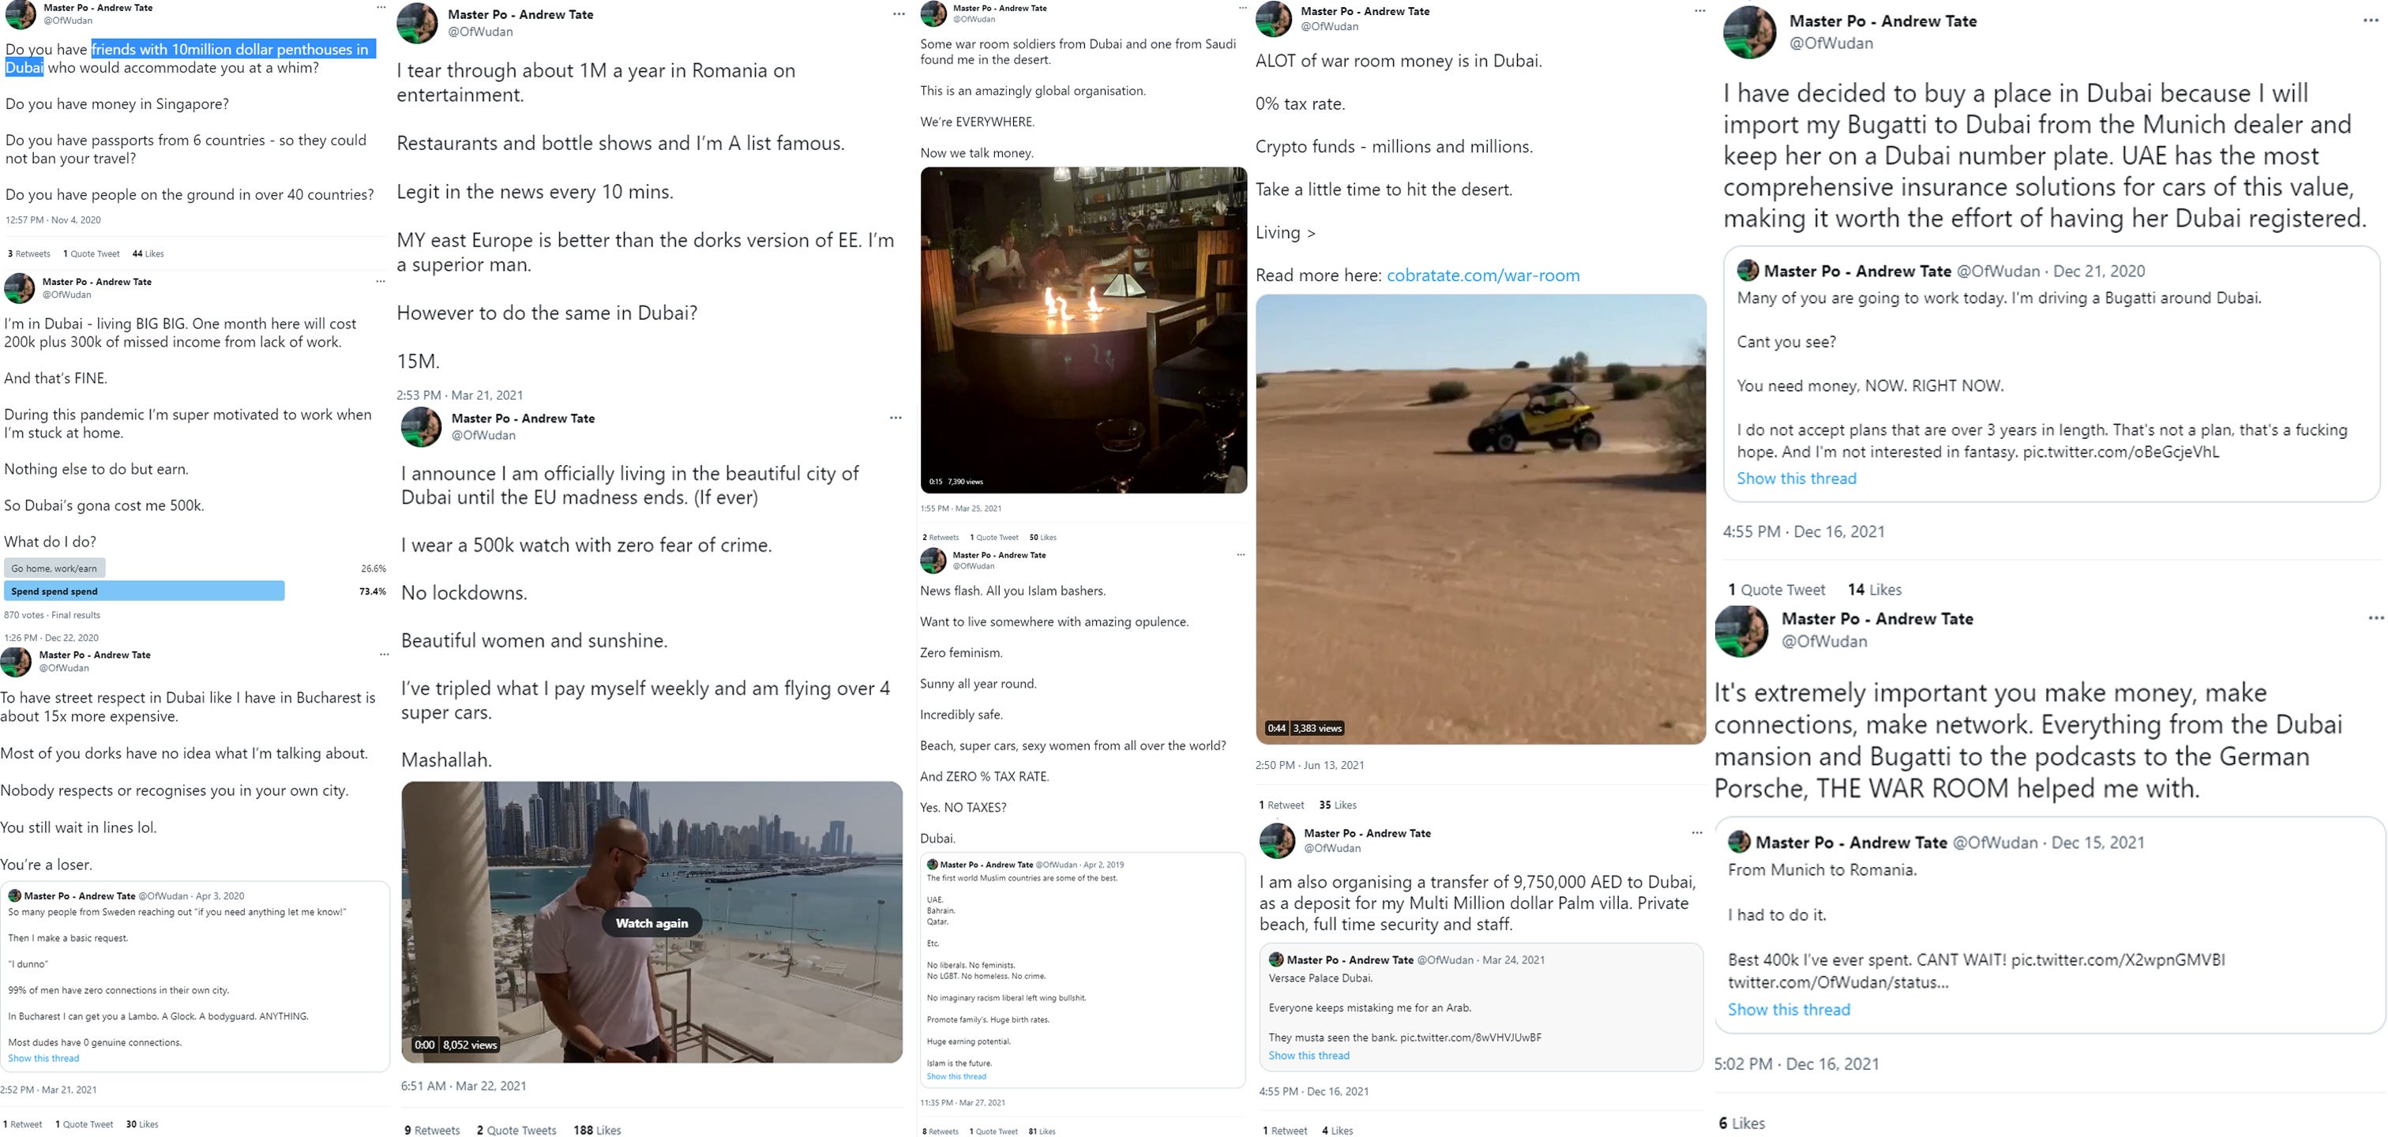Open more options on the 'News flash' Islam tweet

(1241, 555)
